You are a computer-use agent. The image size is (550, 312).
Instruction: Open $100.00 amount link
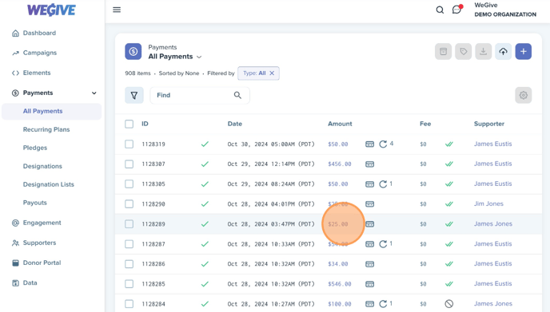(x=340, y=304)
